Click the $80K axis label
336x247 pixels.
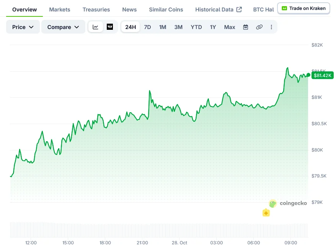click(x=317, y=150)
